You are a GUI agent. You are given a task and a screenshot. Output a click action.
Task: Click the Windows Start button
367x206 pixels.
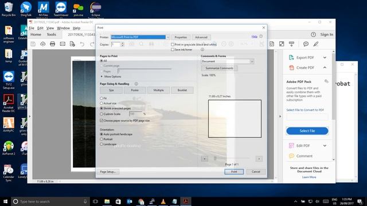5,201
